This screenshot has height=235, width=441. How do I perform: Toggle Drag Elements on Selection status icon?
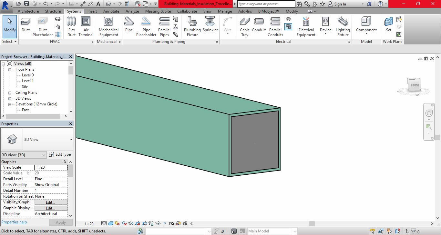coord(406,231)
